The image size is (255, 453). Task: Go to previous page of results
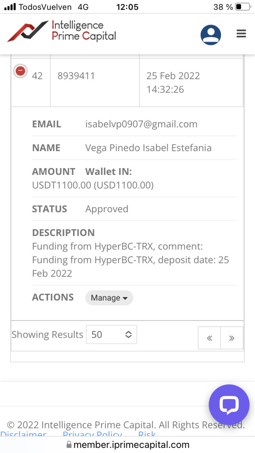pos(209,338)
